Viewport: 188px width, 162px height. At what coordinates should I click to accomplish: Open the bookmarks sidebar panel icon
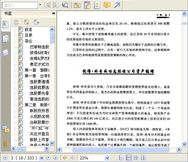[x=6, y=24]
